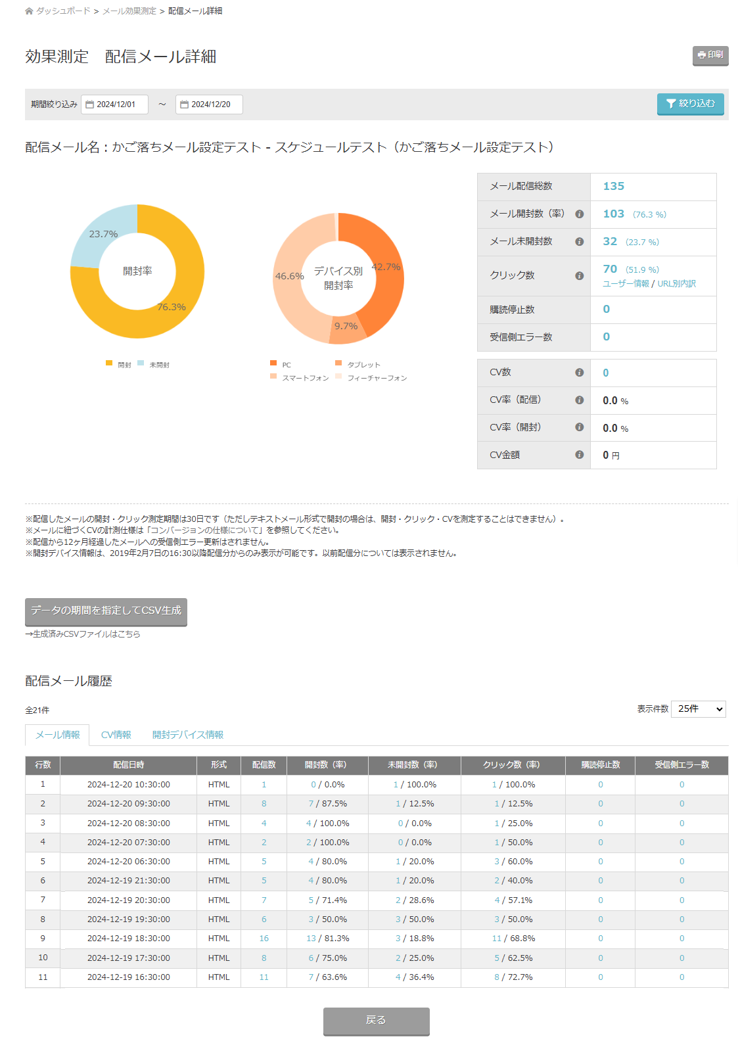Switch to the 開封デバイス情報 tab
The height and width of the screenshot is (1047, 738).
(188, 735)
